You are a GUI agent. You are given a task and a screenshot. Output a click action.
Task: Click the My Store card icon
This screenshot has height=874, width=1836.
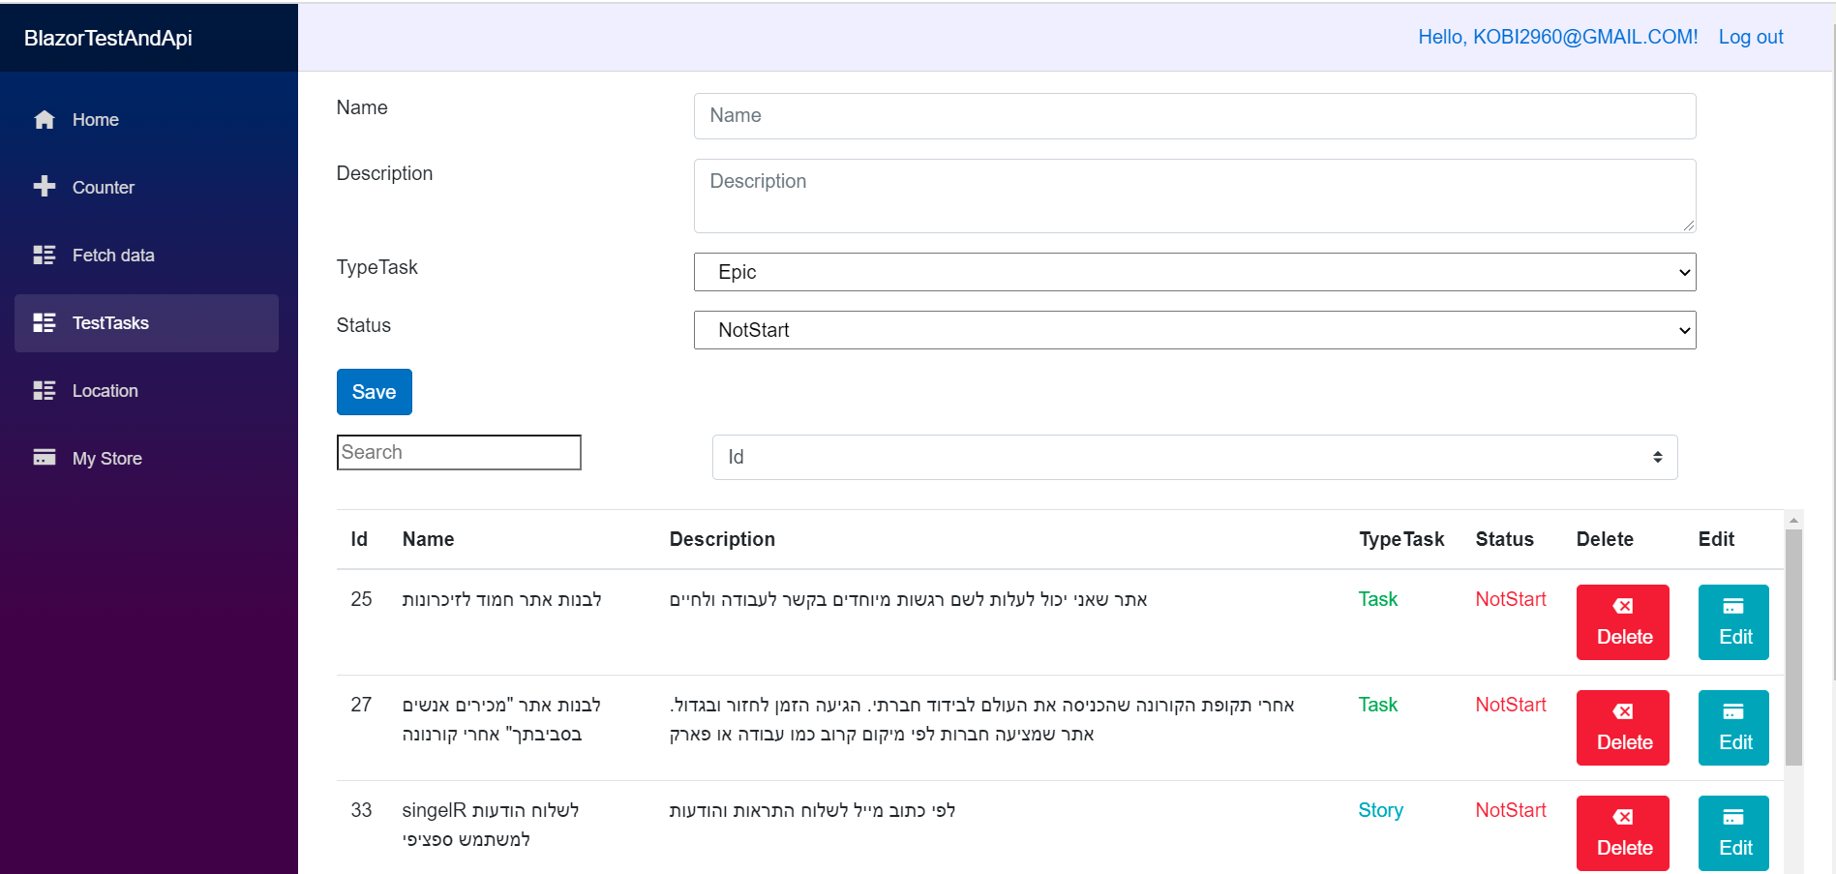[45, 458]
